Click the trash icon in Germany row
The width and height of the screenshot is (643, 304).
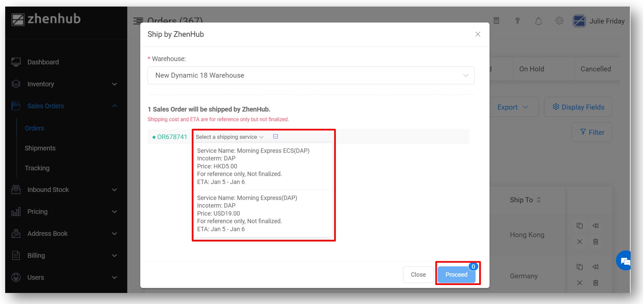click(596, 283)
